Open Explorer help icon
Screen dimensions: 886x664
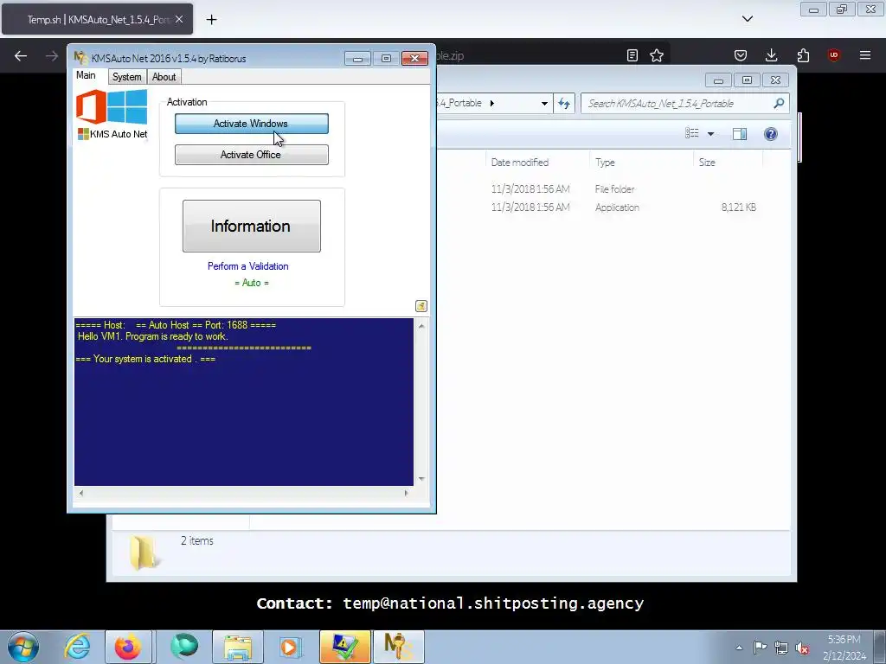pos(771,134)
